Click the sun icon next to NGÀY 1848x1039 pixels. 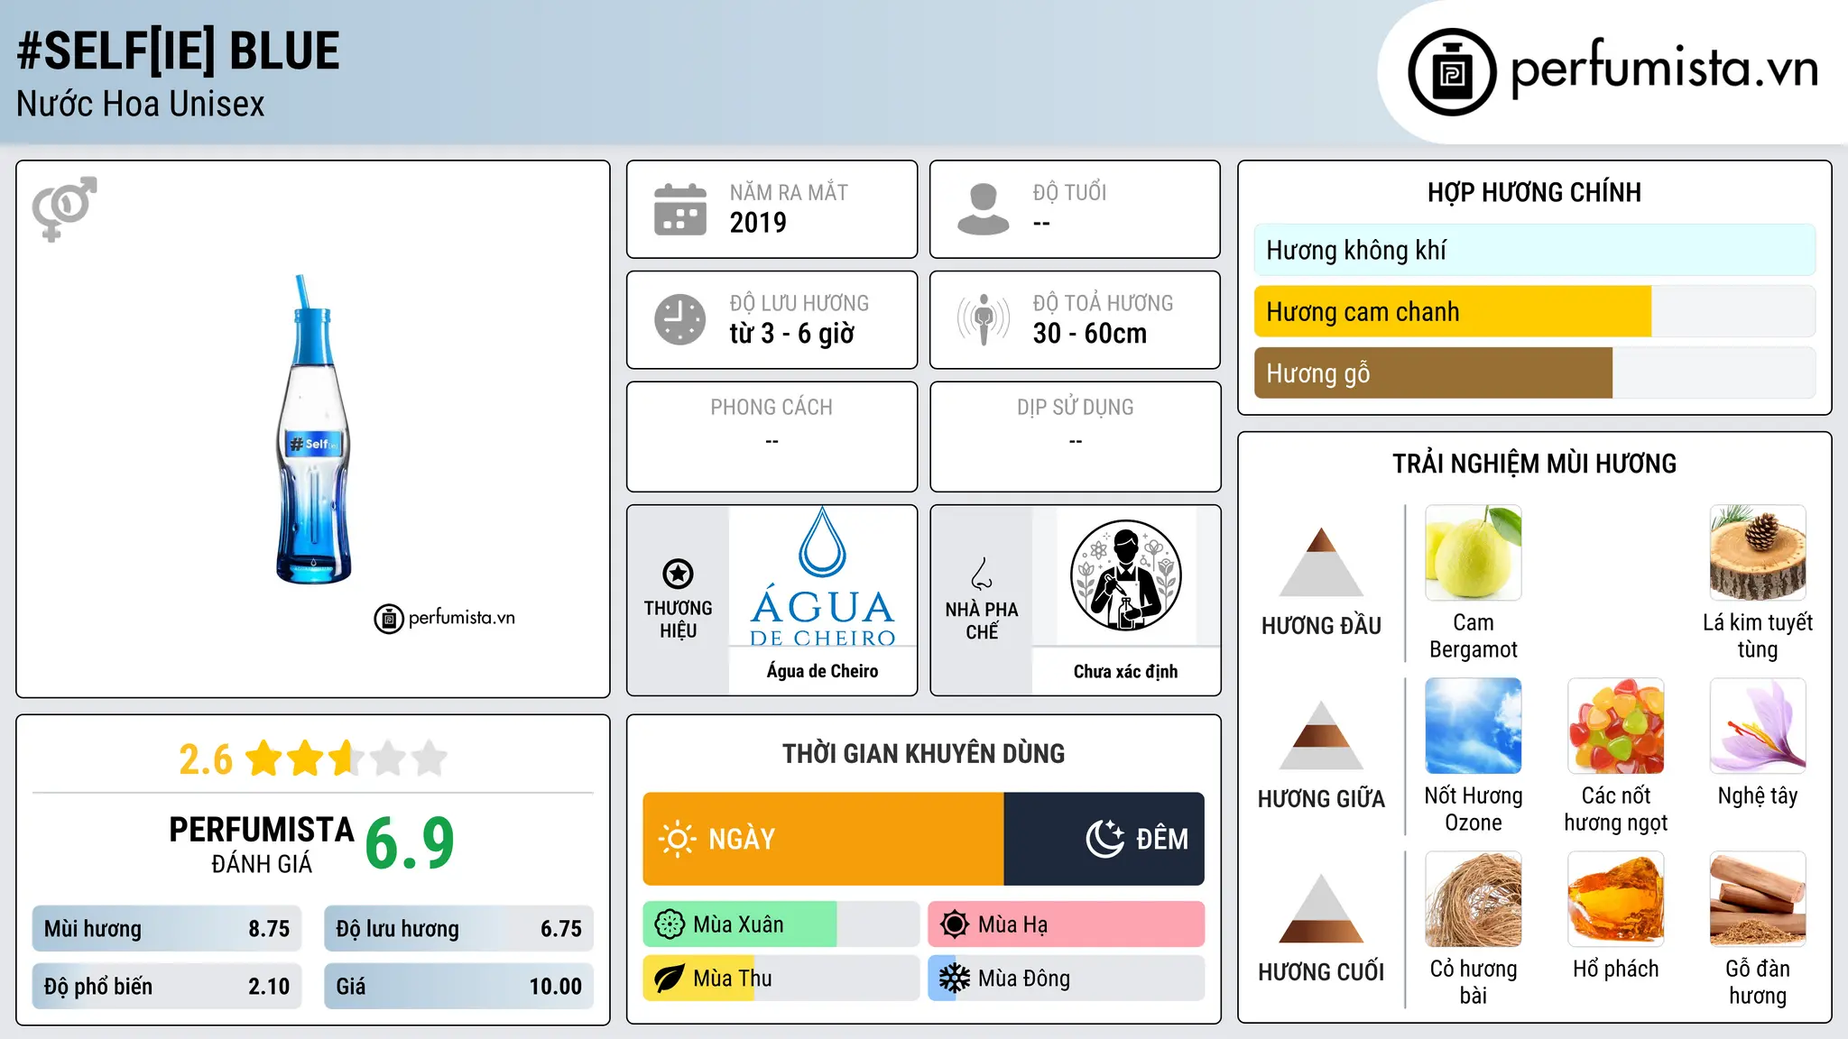coord(677,839)
